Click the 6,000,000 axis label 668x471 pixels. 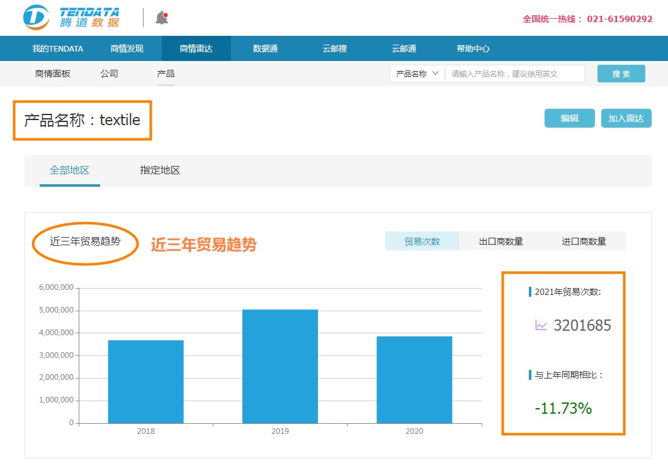click(56, 287)
